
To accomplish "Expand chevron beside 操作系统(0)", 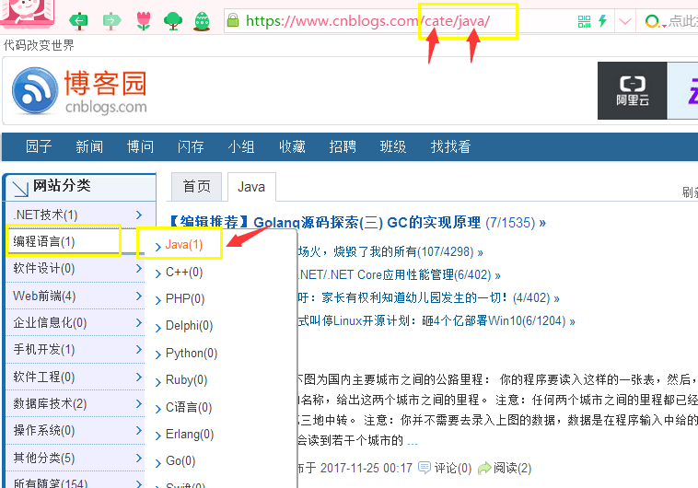I will pyautogui.click(x=139, y=431).
